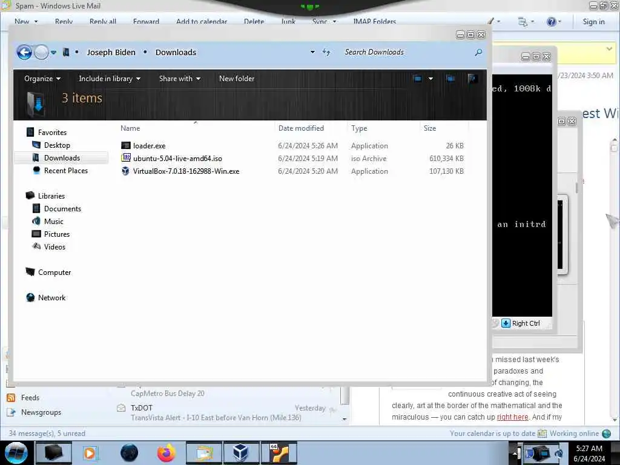
Task: Select Computer in navigation pane
Action: coord(54,272)
